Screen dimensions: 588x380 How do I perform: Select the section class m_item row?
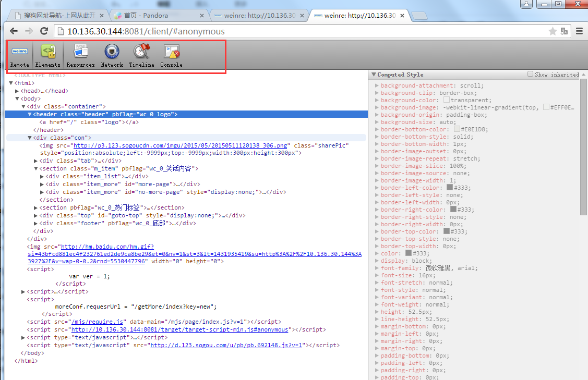click(118, 169)
